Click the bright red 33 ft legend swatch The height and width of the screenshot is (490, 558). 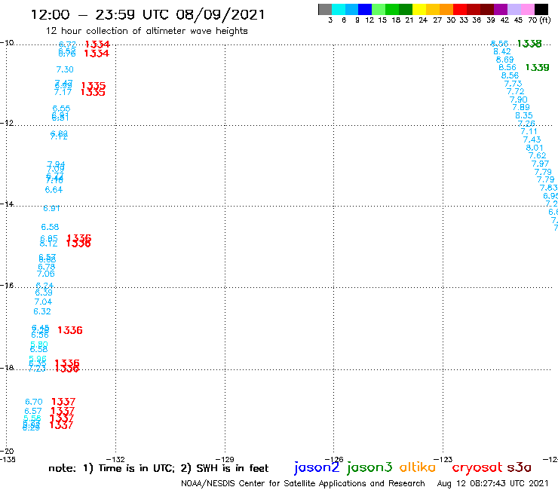click(x=460, y=9)
